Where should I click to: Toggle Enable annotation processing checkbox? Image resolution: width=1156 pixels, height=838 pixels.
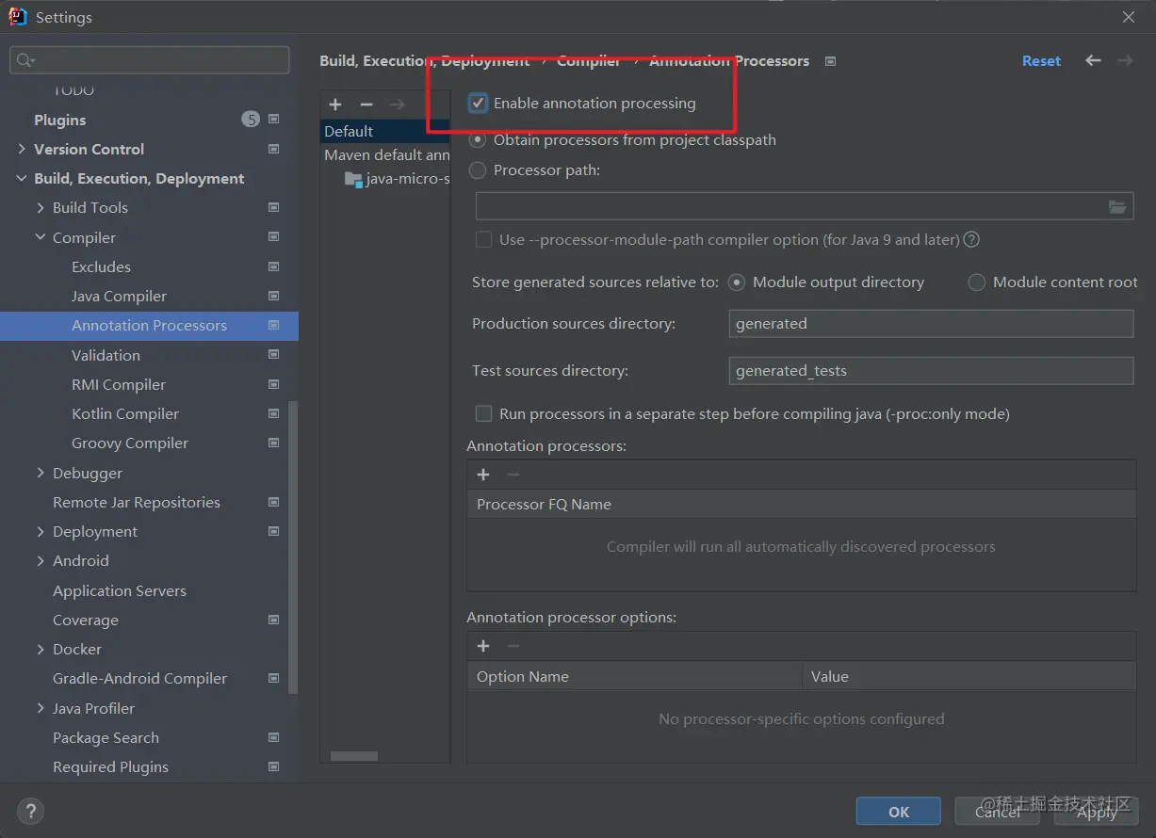coord(479,104)
